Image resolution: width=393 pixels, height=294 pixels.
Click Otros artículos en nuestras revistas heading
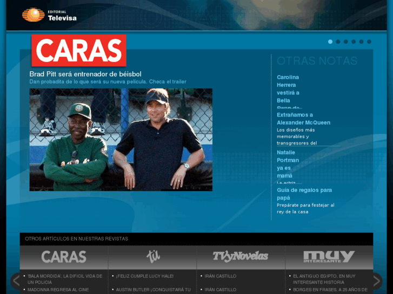tap(76, 238)
